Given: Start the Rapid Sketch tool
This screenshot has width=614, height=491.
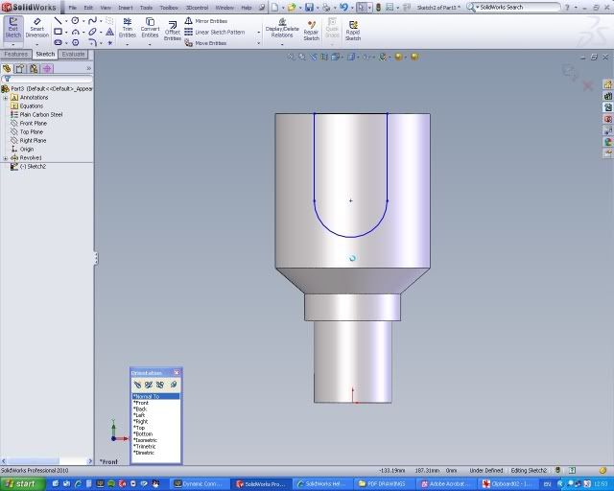Looking at the screenshot, I should pyautogui.click(x=353, y=29).
